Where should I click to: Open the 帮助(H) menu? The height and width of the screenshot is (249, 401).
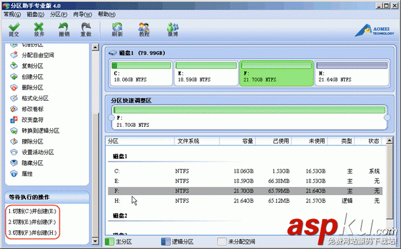tap(107, 14)
